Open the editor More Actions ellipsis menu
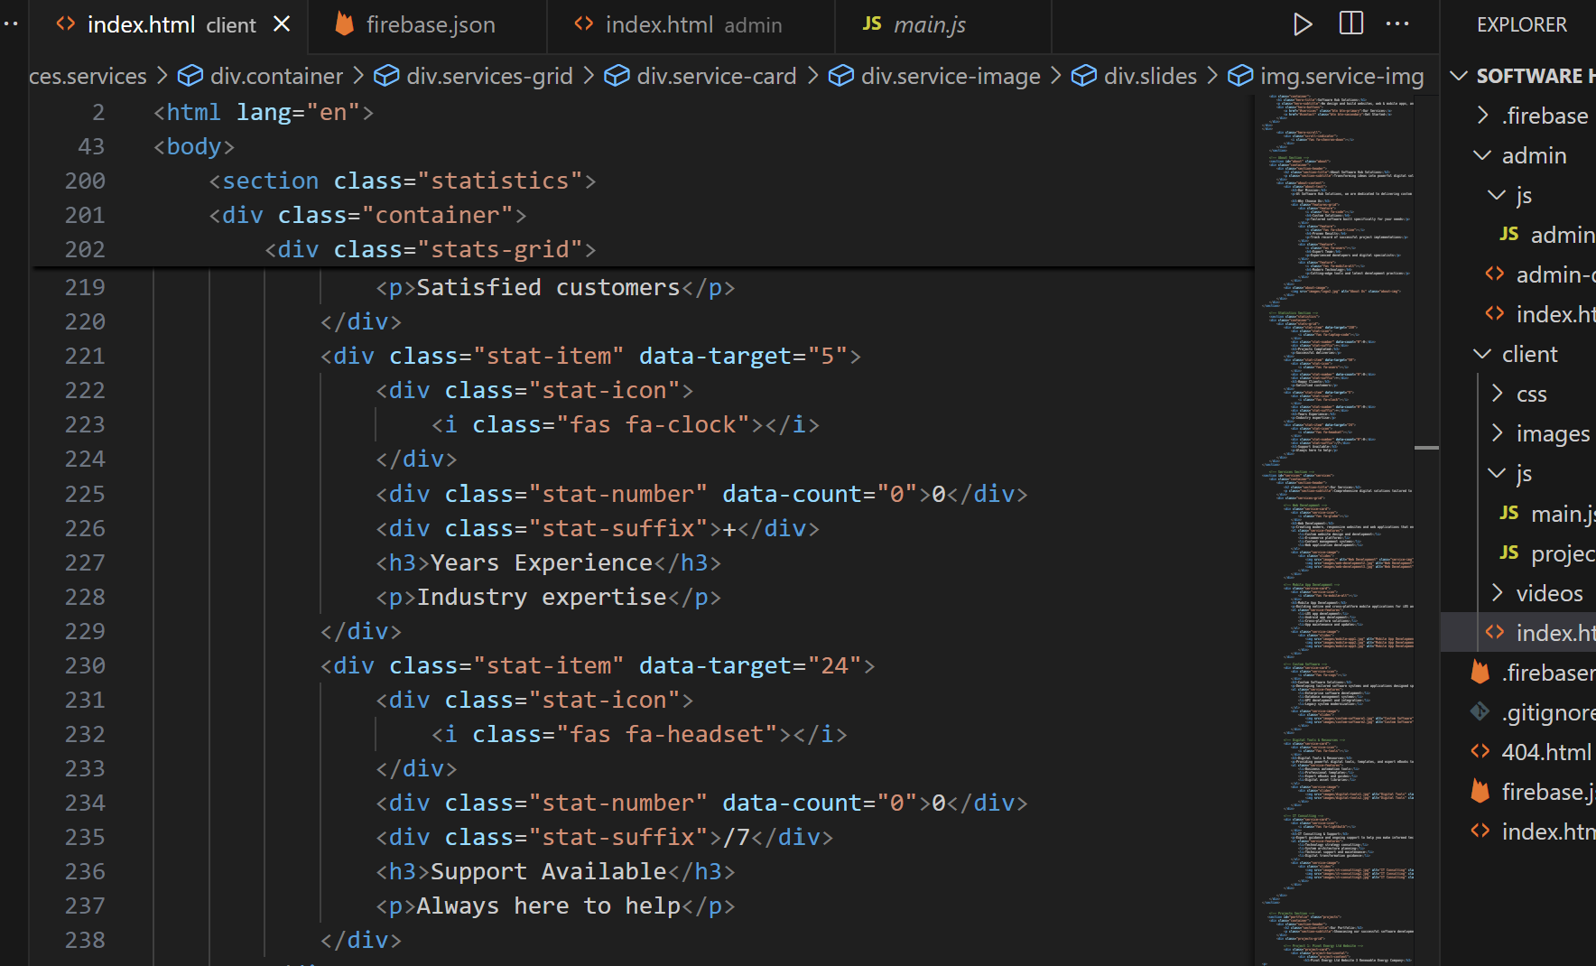 1397,24
